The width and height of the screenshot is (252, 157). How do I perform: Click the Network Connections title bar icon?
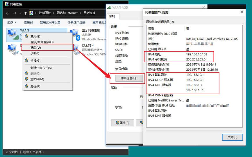pyautogui.click(x=6, y=4)
